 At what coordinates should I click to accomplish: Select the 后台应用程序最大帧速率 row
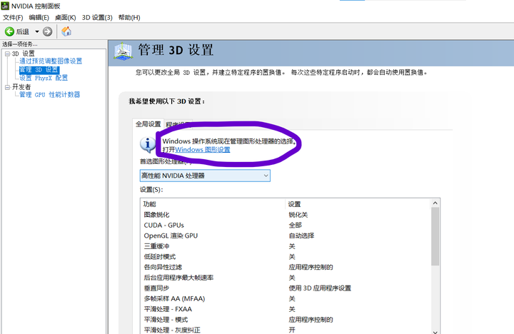point(285,278)
